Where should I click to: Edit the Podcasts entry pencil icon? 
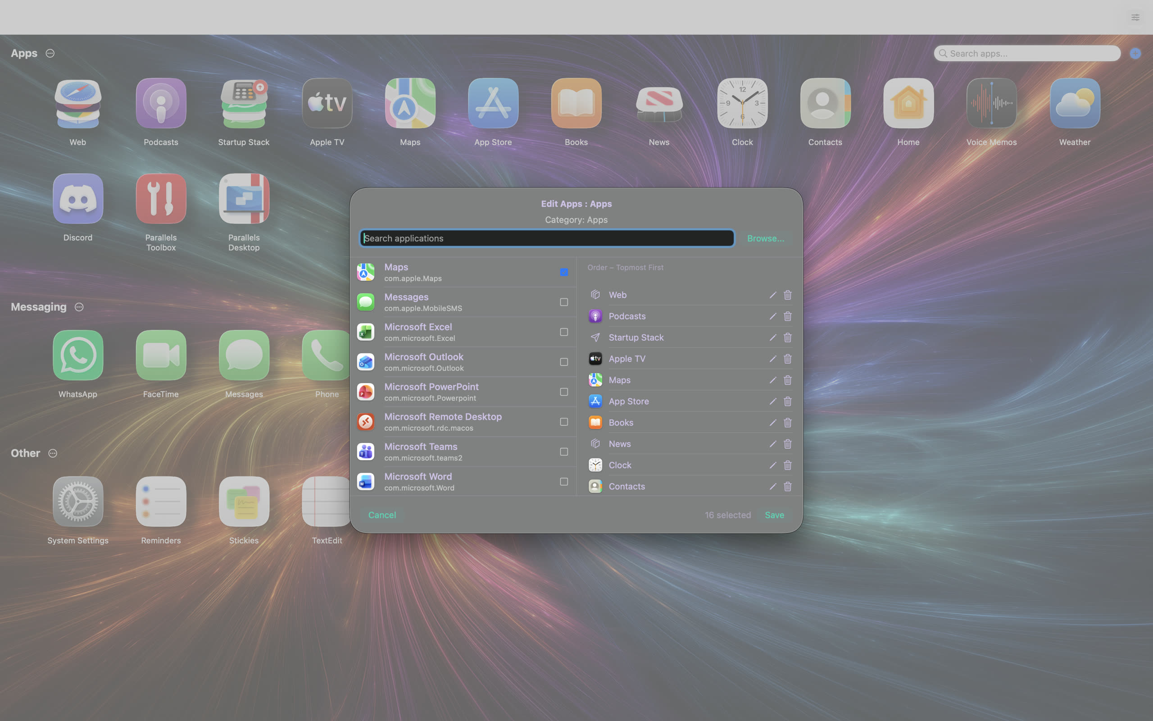773,316
